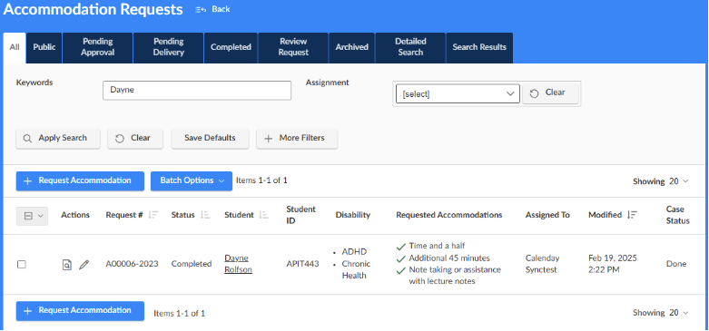The width and height of the screenshot is (709, 331).
Task: Open the Detailed Search tab
Action: (410, 47)
